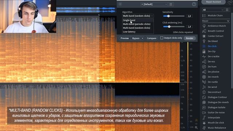The height and width of the screenshot is (131, 233).
Task: Click the Render button
Action: [x=190, y=38]
